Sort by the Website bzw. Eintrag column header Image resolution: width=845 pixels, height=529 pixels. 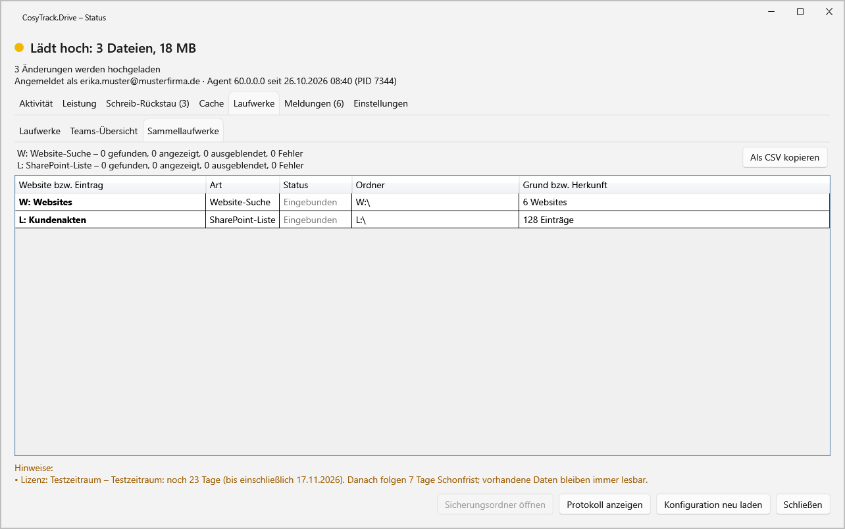coord(111,185)
